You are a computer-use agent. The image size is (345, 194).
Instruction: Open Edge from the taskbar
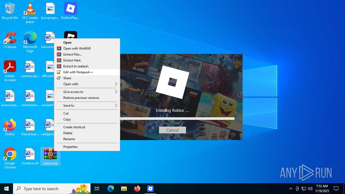point(111,189)
